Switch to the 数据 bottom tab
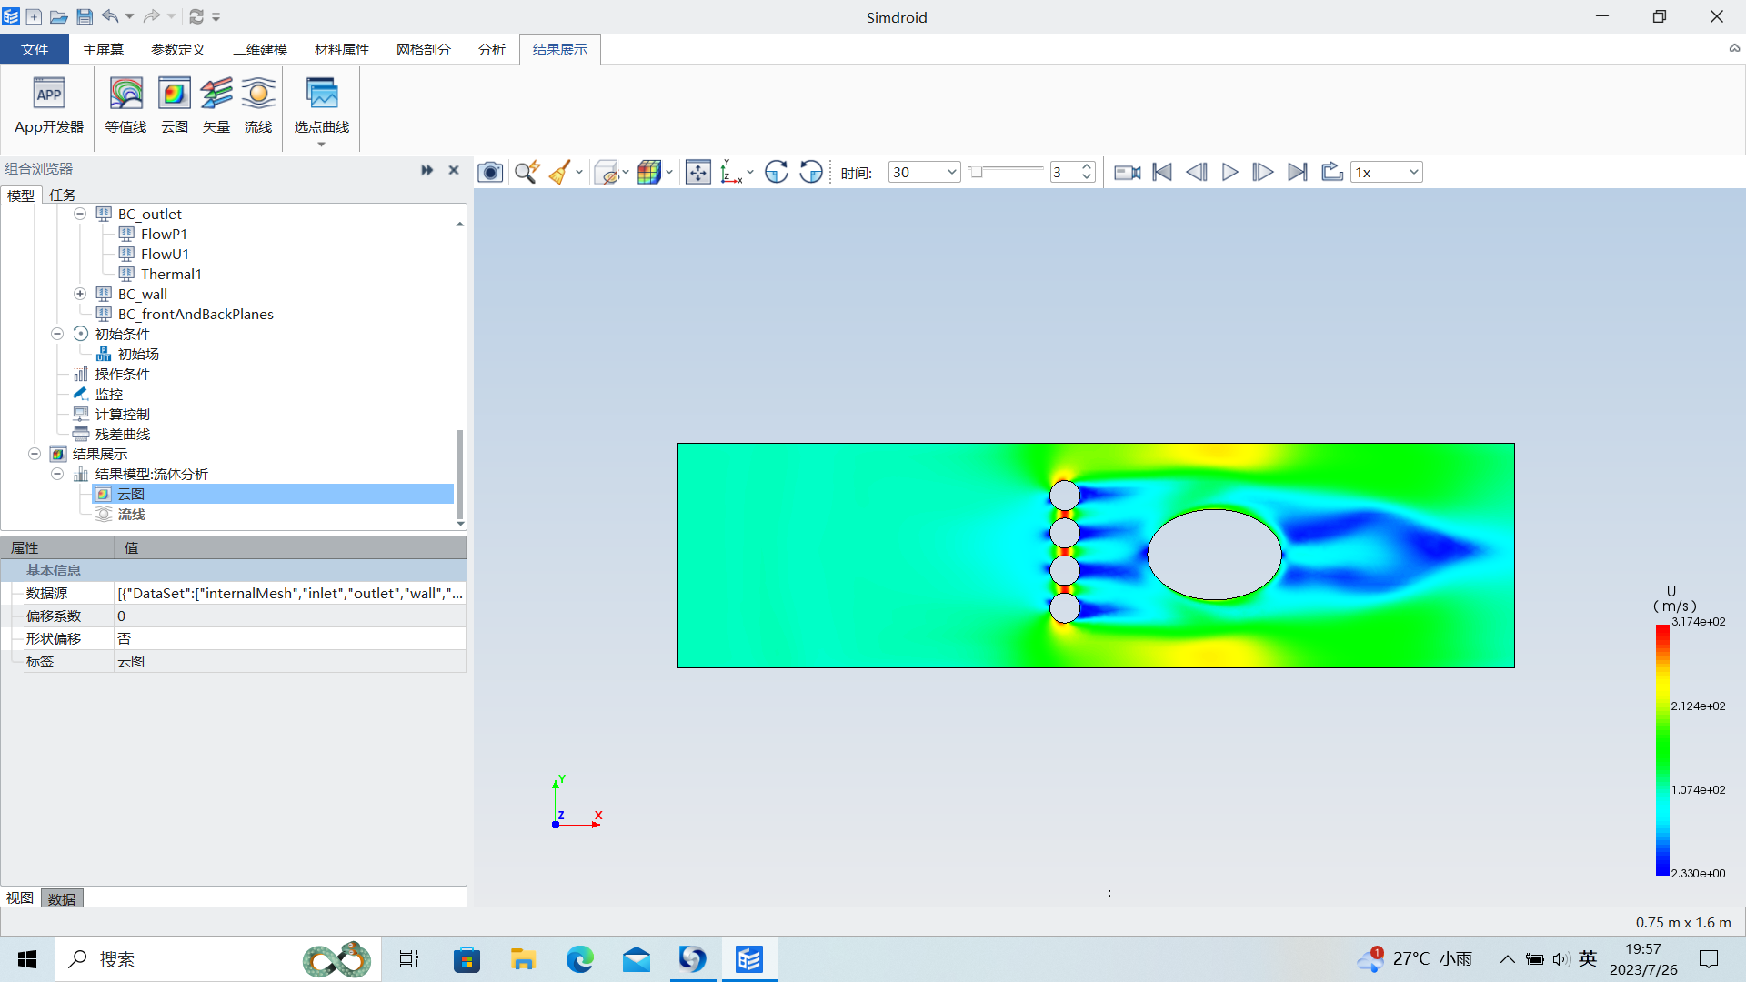 62,898
